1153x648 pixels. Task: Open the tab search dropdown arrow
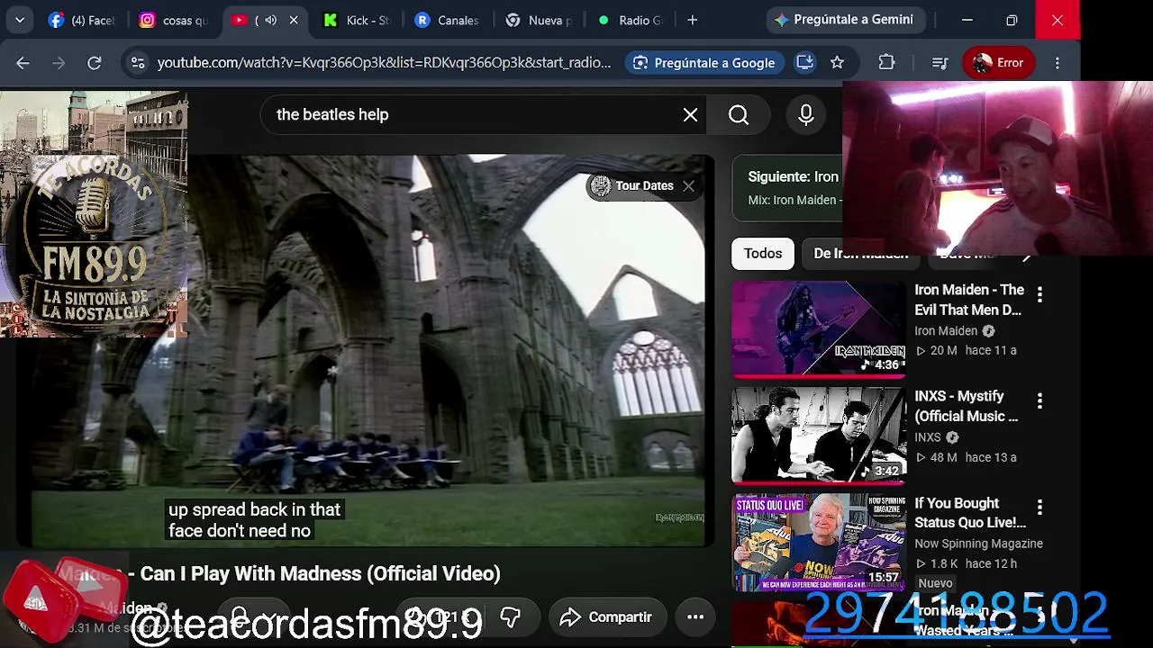tap(20, 20)
